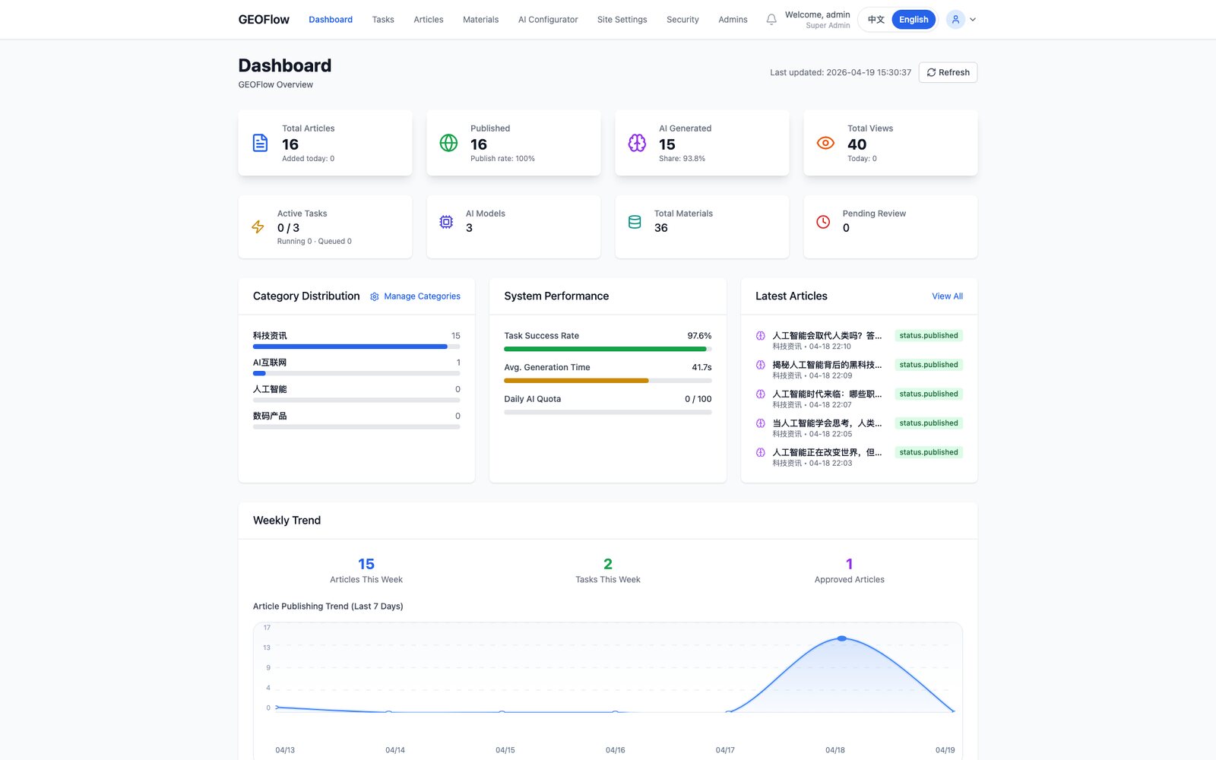
Task: Click the Pending Review clock icon
Action: click(823, 222)
